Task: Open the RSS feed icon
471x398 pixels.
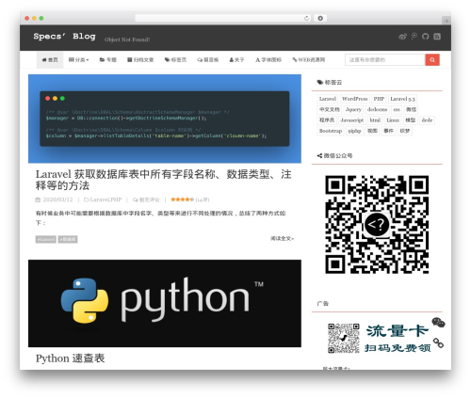Action: pyautogui.click(x=437, y=37)
